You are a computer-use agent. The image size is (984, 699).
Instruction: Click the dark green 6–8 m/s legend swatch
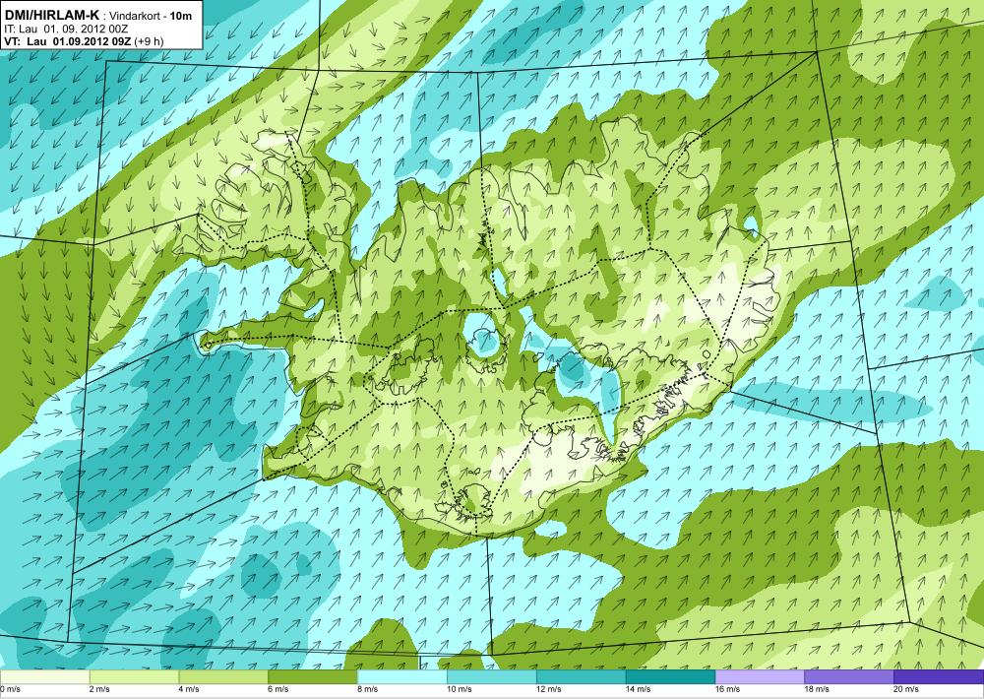click(313, 677)
